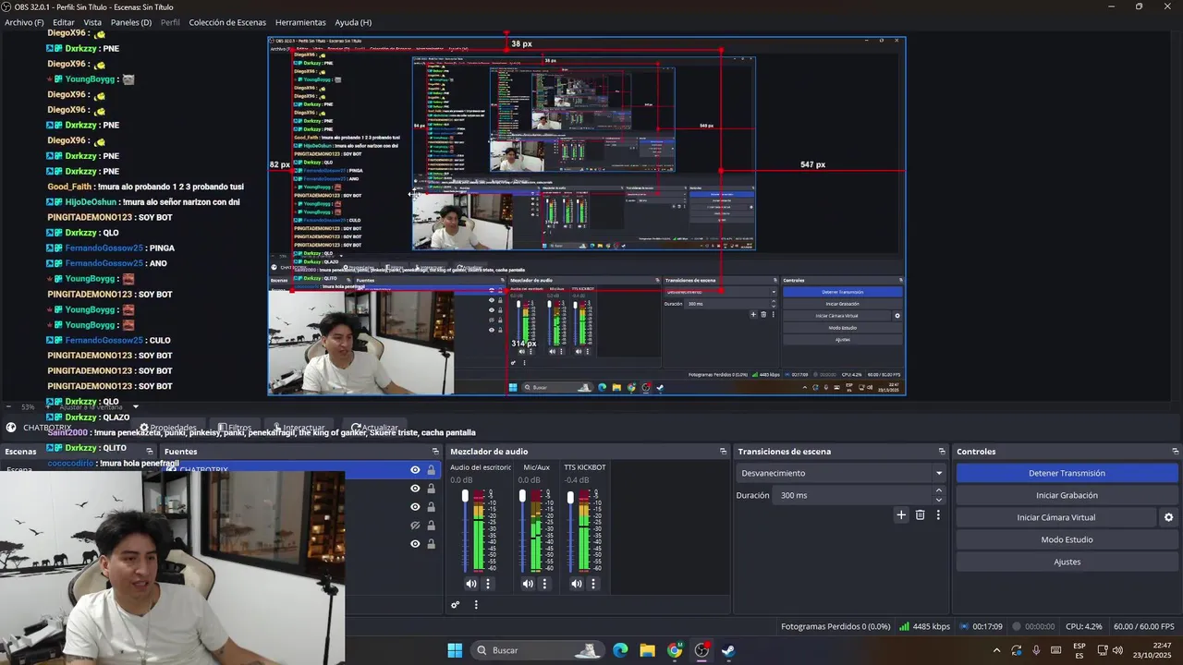1183x665 pixels.
Task: Toggle lock on the last source row
Action: [431, 544]
